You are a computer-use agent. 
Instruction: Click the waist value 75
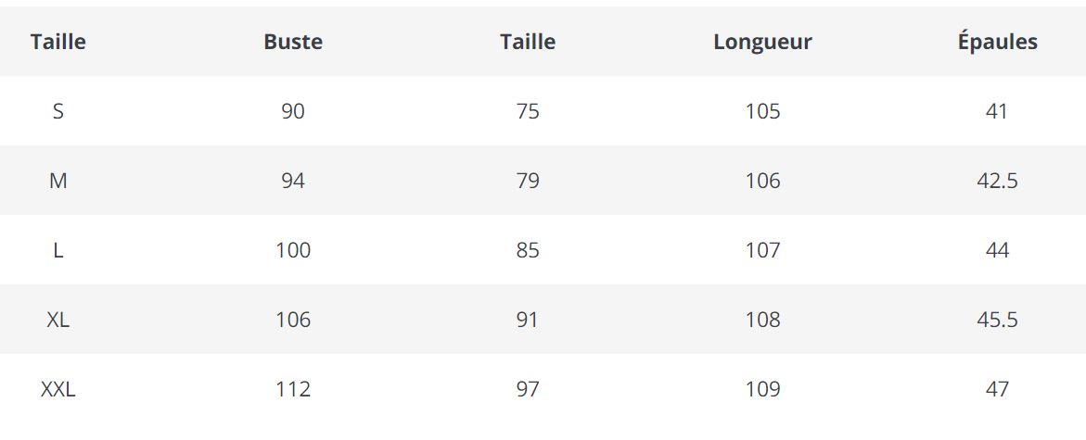[x=528, y=111]
